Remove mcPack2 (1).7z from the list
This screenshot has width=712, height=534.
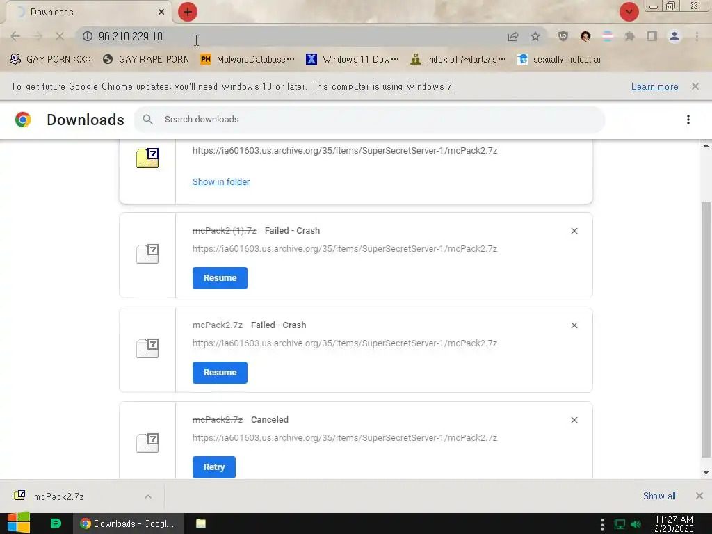574,231
